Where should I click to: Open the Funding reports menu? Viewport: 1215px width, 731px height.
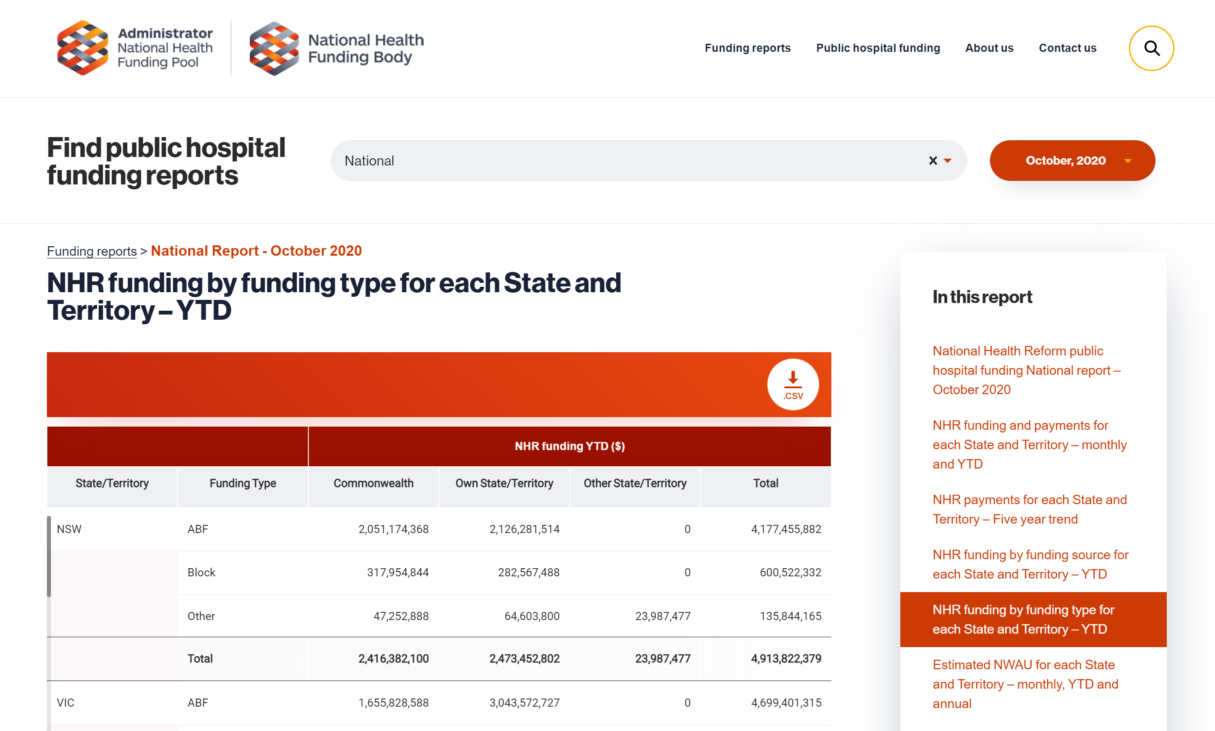pos(747,48)
